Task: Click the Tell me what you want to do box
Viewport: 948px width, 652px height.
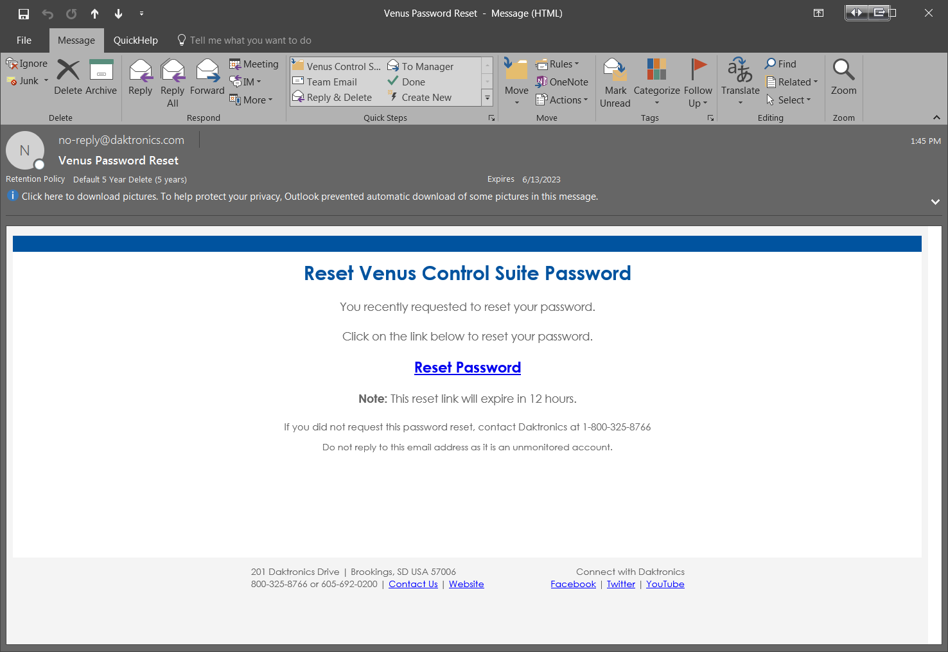Action: click(244, 40)
